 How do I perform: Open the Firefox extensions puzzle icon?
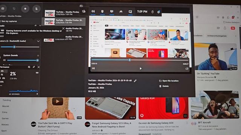228,18
